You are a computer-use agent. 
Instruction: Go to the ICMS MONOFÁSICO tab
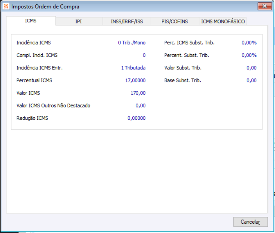click(223, 22)
